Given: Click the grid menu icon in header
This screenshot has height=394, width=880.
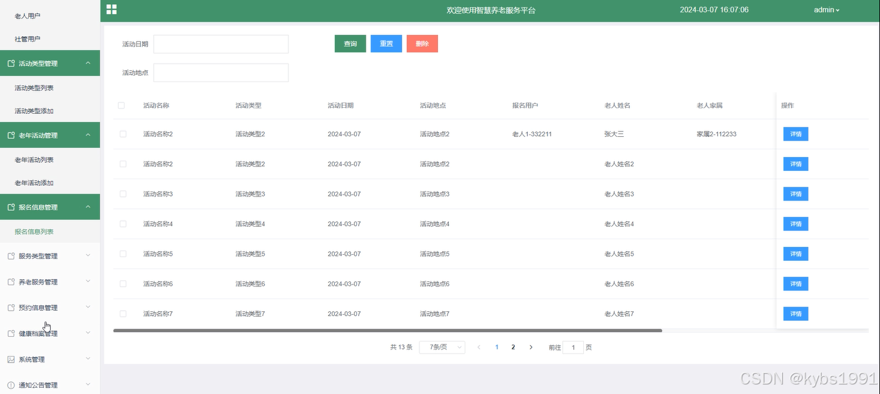Looking at the screenshot, I should point(111,9).
